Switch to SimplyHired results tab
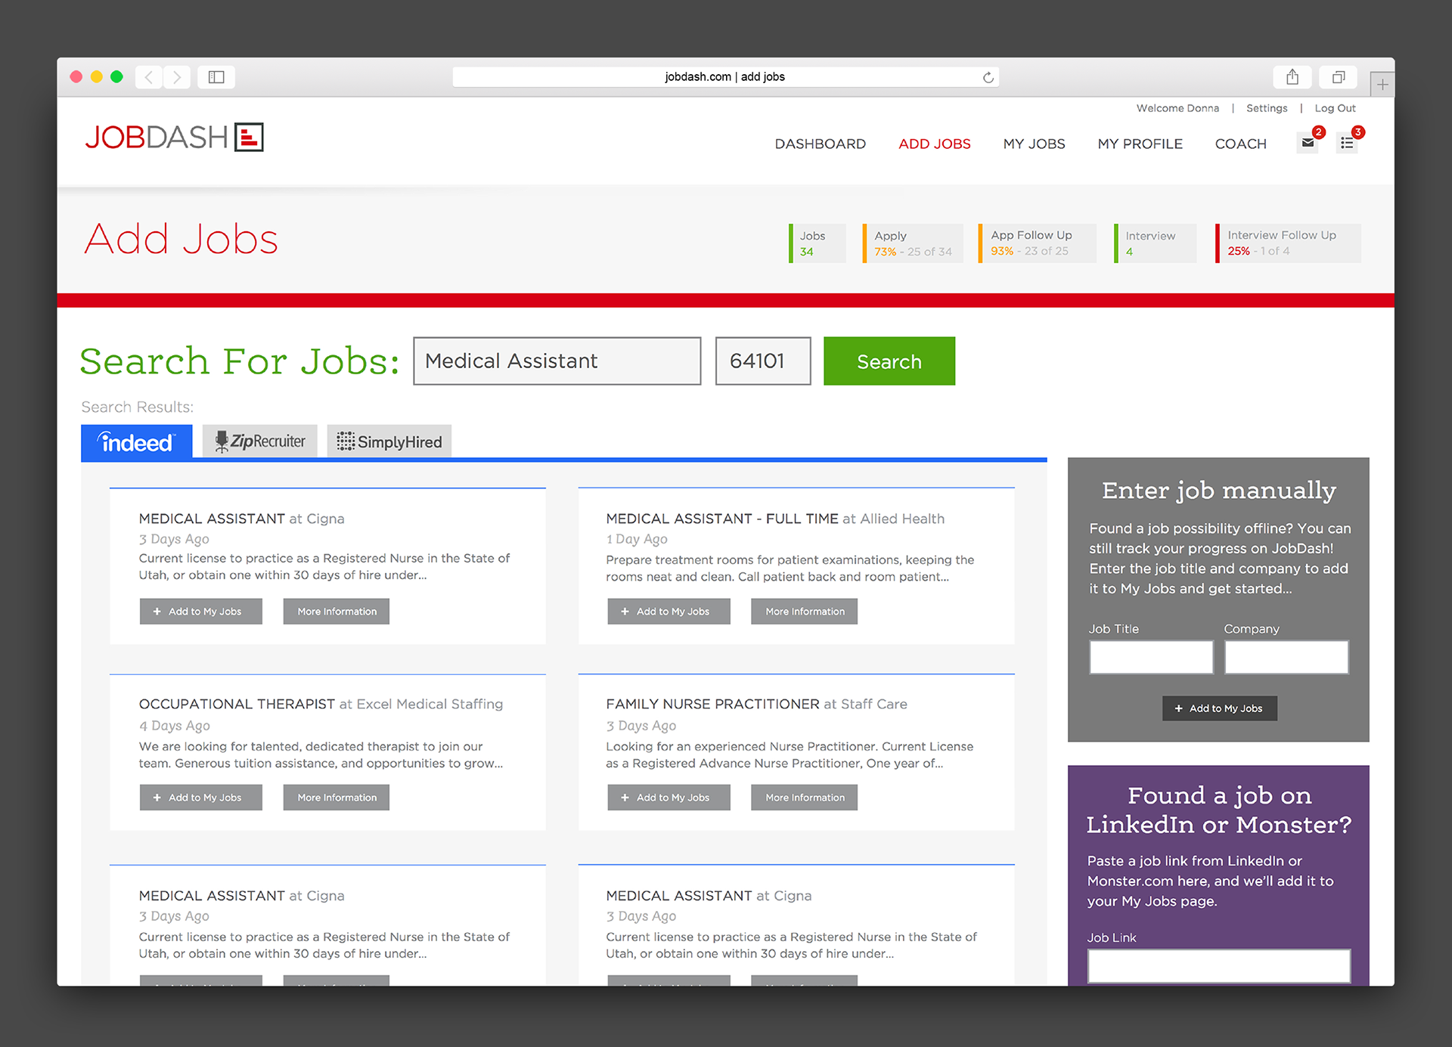This screenshot has width=1452, height=1047. [x=389, y=441]
